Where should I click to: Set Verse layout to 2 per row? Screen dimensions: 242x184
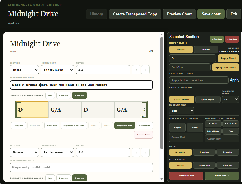point(63,178)
